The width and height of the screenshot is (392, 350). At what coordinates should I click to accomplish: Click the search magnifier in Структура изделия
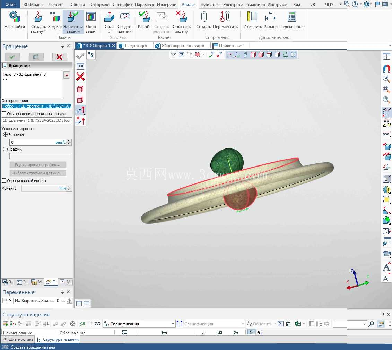coord(371,324)
